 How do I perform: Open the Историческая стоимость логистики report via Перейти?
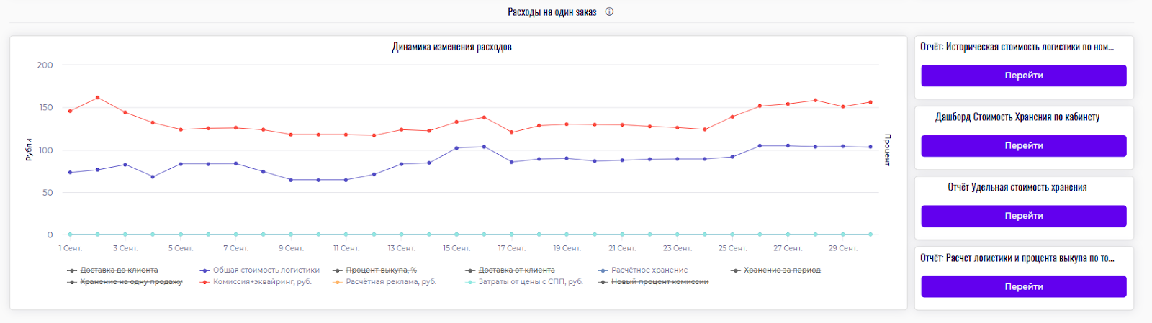(x=1023, y=76)
